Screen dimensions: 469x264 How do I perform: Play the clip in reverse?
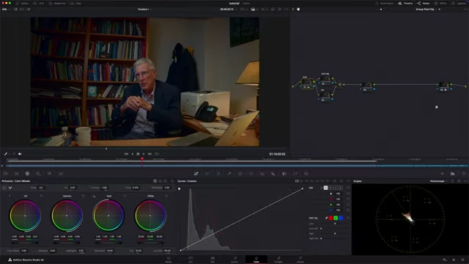pyautogui.click(x=132, y=154)
